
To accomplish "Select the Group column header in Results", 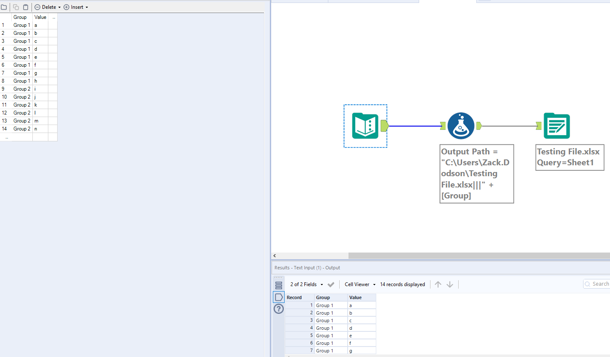I will 324,297.
